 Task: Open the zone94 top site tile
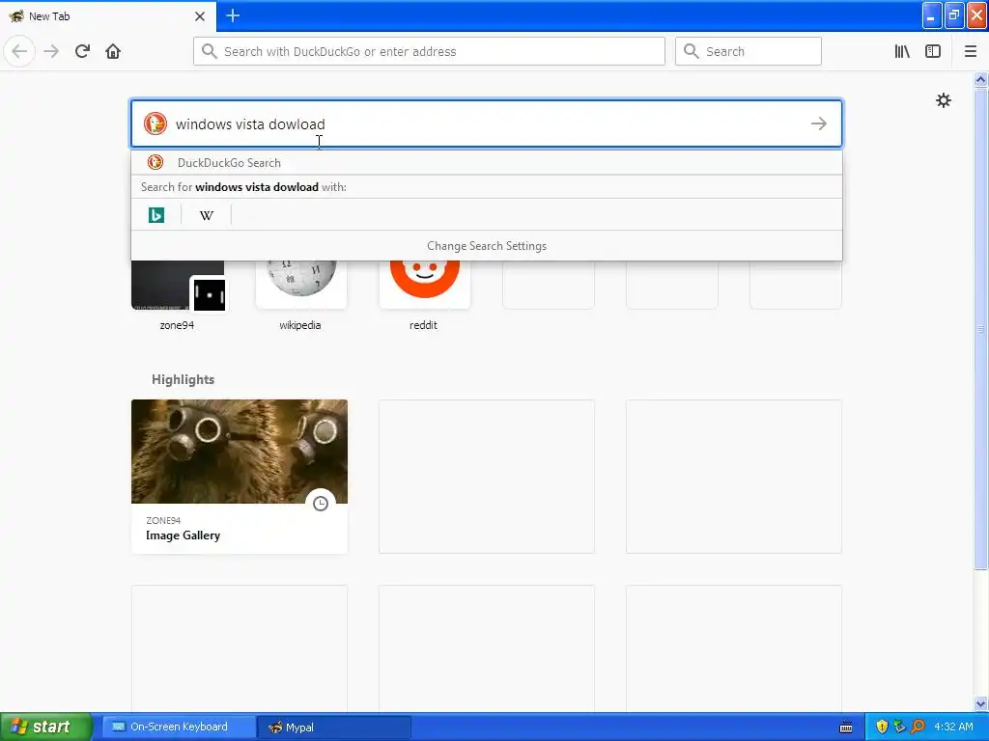(x=178, y=296)
